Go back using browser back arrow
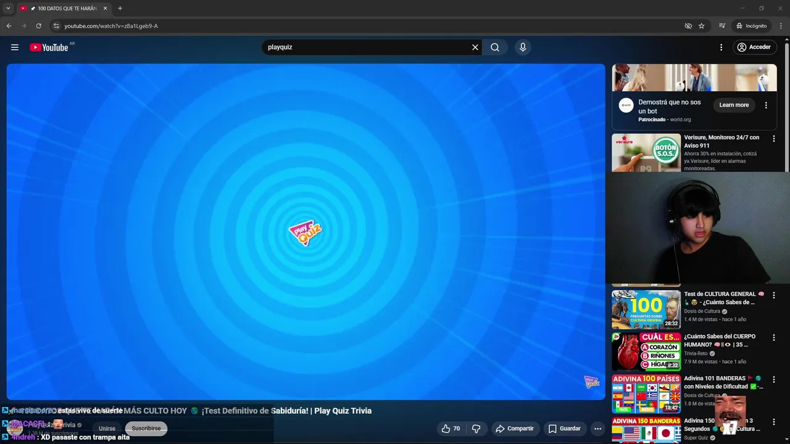This screenshot has width=790, height=444. pos(9,26)
